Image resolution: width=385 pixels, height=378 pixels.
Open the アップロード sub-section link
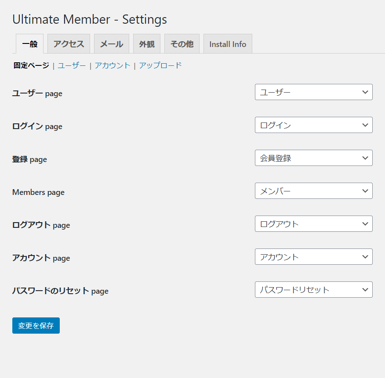point(160,65)
